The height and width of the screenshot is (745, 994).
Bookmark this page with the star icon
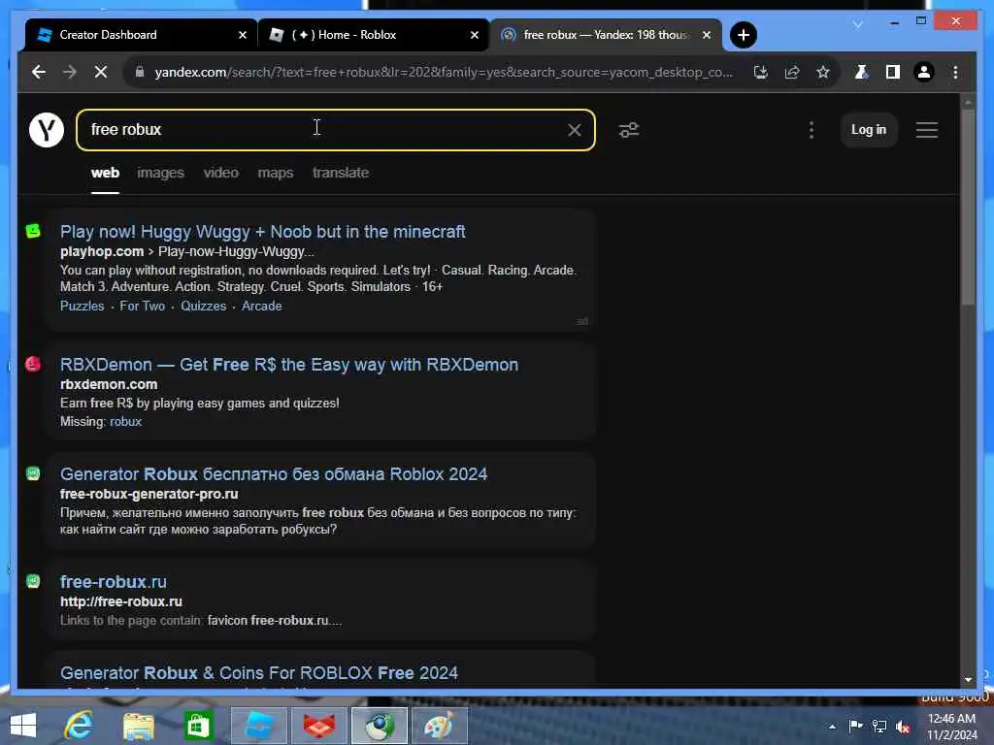[823, 72]
